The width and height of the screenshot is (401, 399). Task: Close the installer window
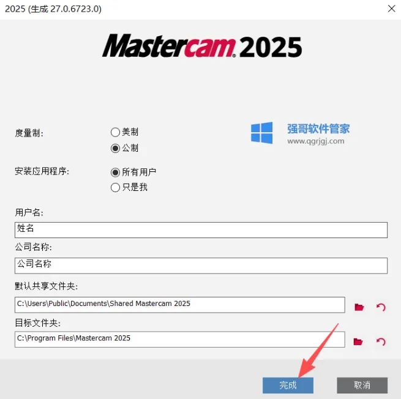pyautogui.click(x=391, y=9)
